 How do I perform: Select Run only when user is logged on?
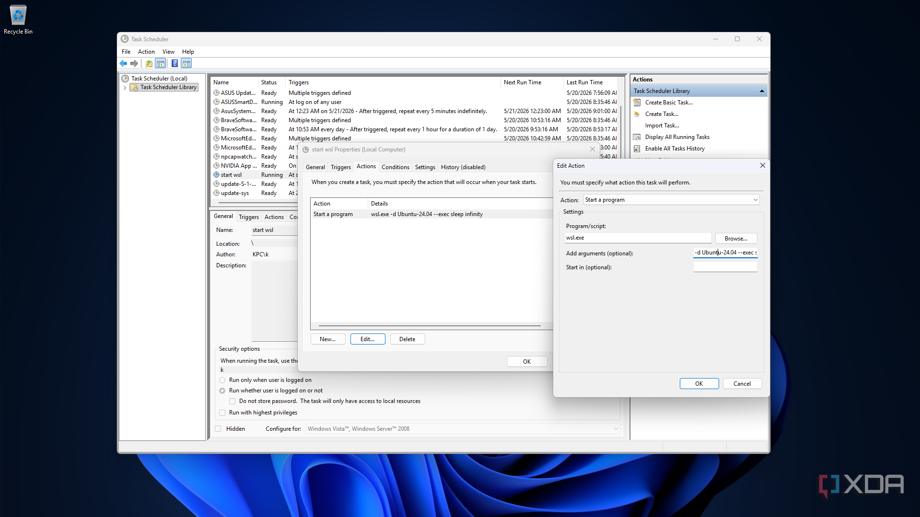pyautogui.click(x=222, y=380)
